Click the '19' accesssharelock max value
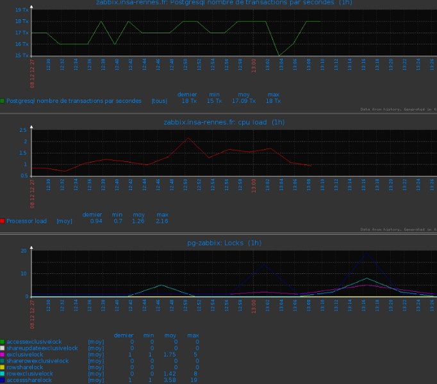This screenshot has height=384, width=437. coord(194,380)
